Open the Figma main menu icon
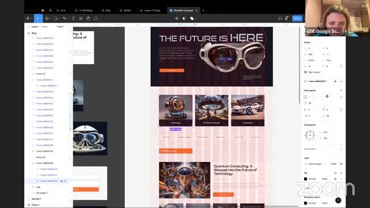Viewport: 370px width, 208px height. click(28, 18)
